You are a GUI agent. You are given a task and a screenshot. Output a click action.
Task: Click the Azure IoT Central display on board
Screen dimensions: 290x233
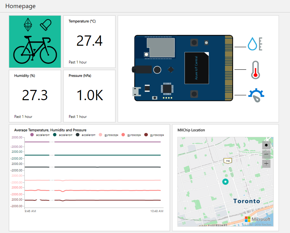point(197,68)
